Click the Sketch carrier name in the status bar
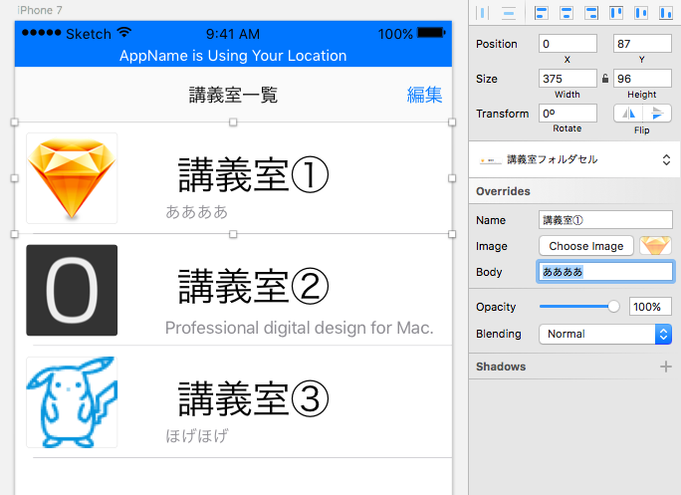 tap(89, 34)
